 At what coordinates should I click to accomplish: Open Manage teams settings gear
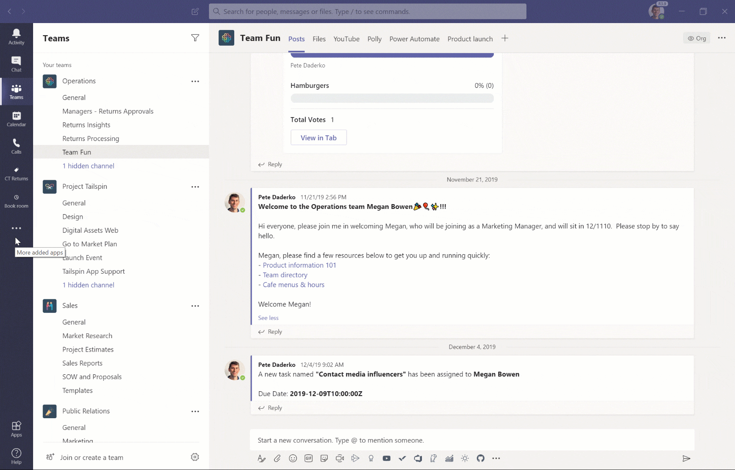click(x=195, y=457)
